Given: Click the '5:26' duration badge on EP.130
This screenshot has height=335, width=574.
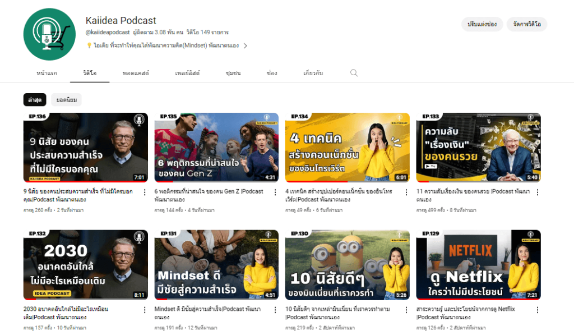Looking at the screenshot, I should (x=401, y=295).
